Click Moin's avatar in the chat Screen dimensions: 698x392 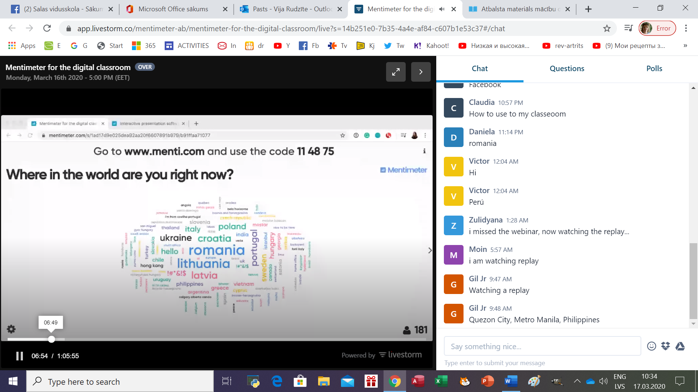pos(453,255)
